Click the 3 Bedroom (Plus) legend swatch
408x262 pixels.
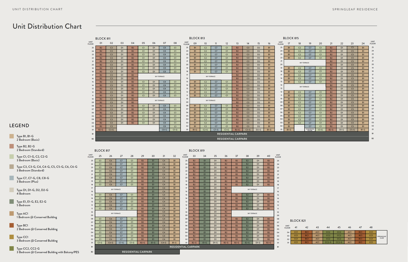point(11,178)
